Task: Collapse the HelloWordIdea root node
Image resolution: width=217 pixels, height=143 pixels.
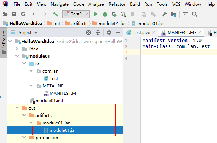Action: [10, 41]
